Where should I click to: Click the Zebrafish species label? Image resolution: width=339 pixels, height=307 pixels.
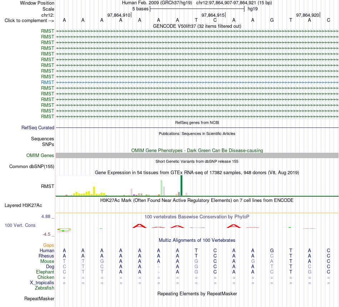(x=45, y=288)
